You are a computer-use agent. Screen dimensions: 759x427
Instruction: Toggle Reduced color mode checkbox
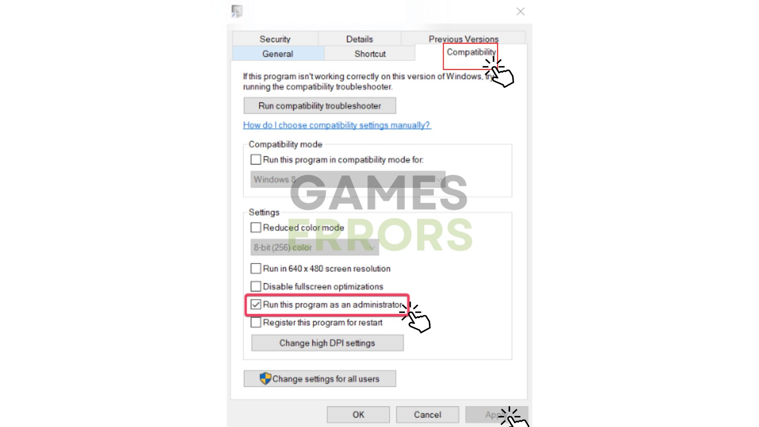pos(255,227)
